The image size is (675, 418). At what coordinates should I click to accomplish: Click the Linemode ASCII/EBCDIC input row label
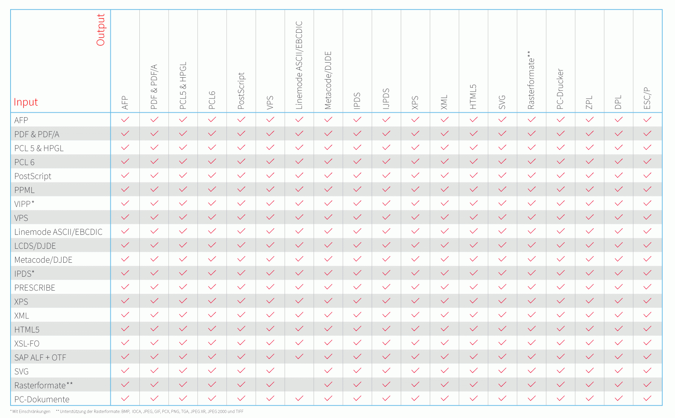click(x=58, y=232)
